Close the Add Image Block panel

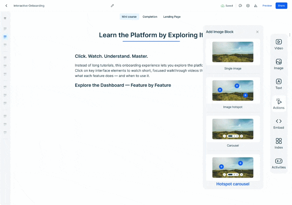point(257,32)
